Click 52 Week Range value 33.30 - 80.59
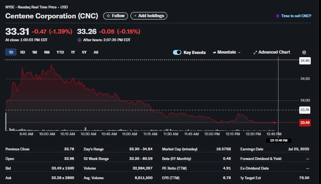This screenshot has height=184, width=321. 141,159
